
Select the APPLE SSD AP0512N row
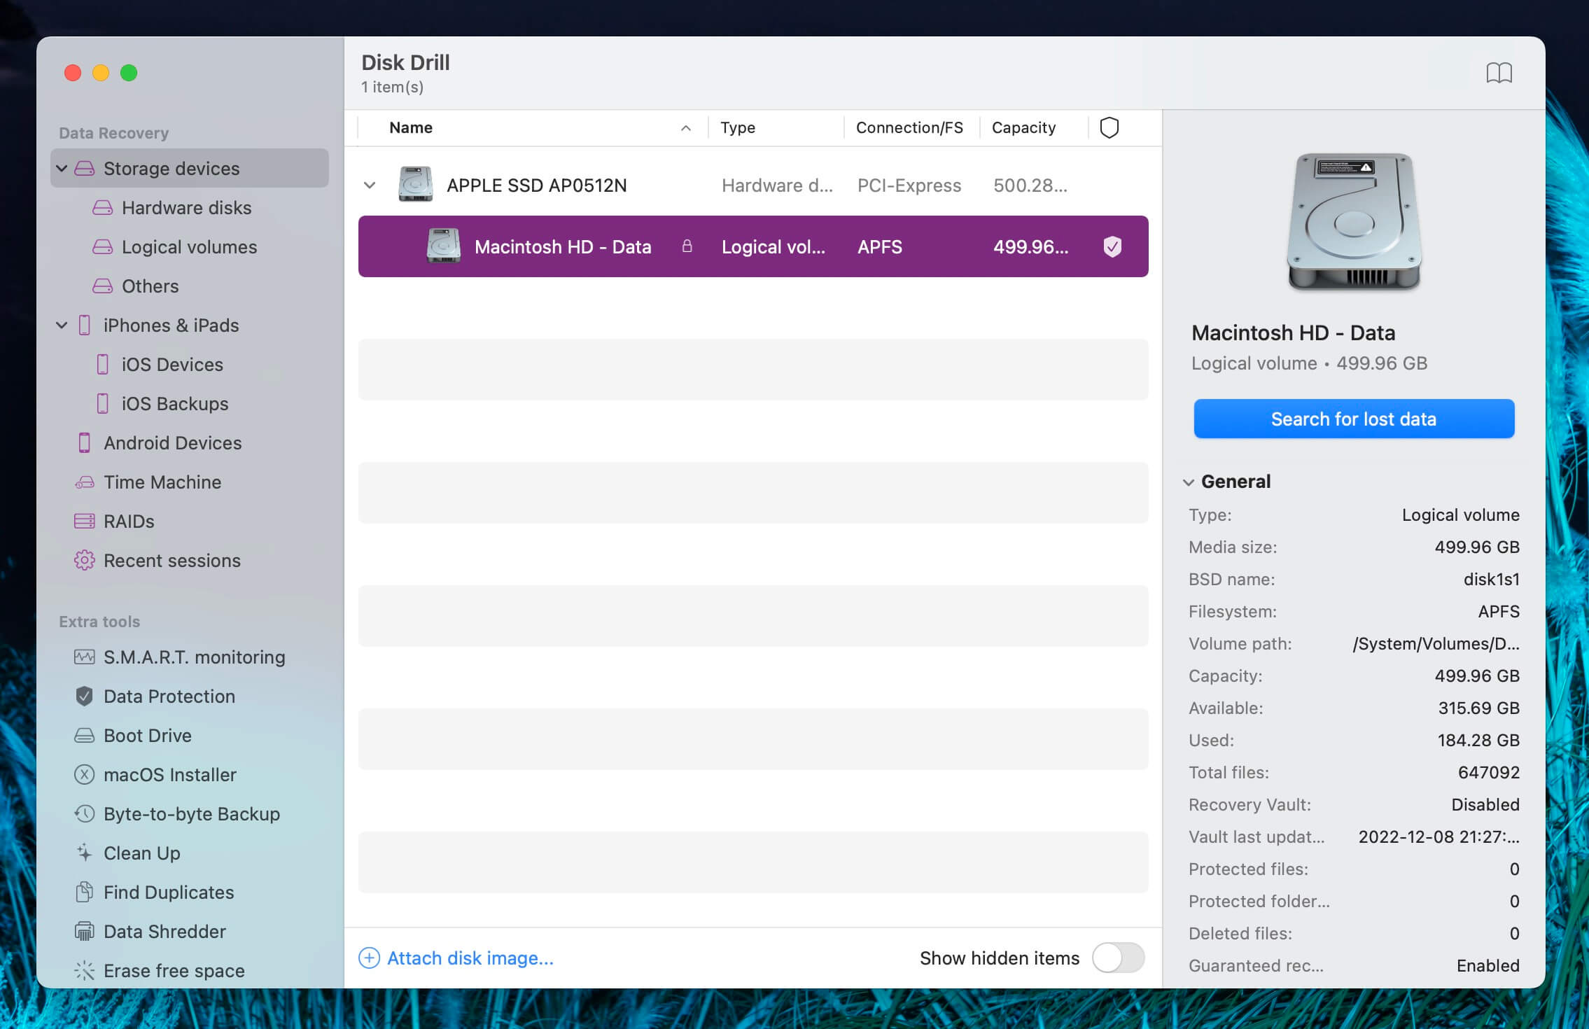pos(753,185)
